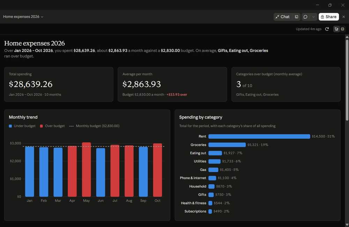
Task: Refresh the dashboard data
Action: pyautogui.click(x=327, y=29)
